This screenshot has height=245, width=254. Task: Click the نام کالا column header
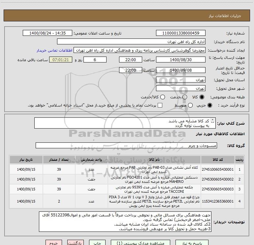(154, 159)
